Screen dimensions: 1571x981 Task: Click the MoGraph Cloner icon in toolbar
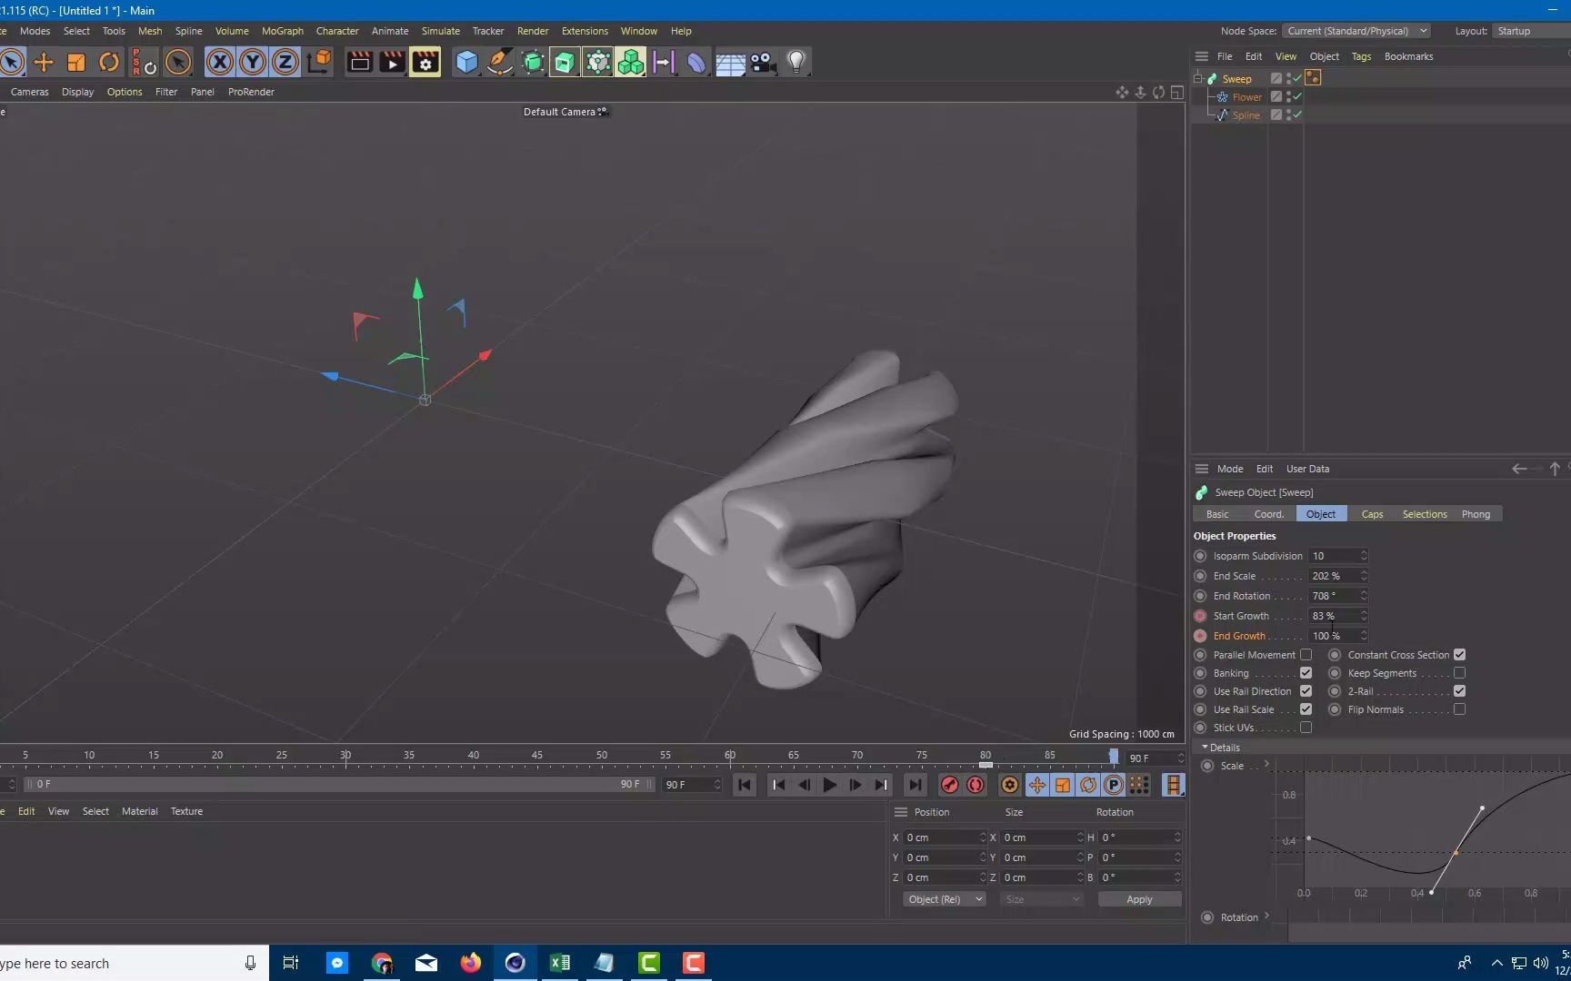(x=630, y=62)
